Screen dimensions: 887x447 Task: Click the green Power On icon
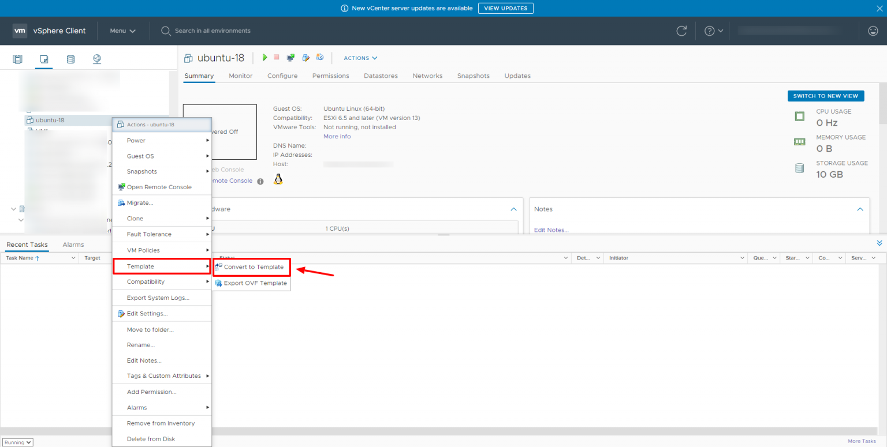(265, 58)
